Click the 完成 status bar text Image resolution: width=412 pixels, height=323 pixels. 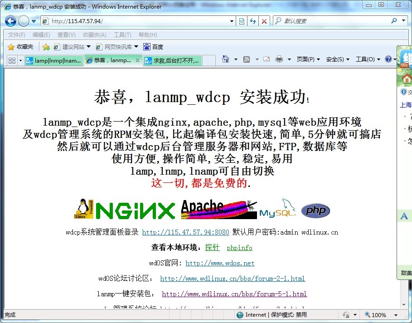pyautogui.click(x=10, y=315)
